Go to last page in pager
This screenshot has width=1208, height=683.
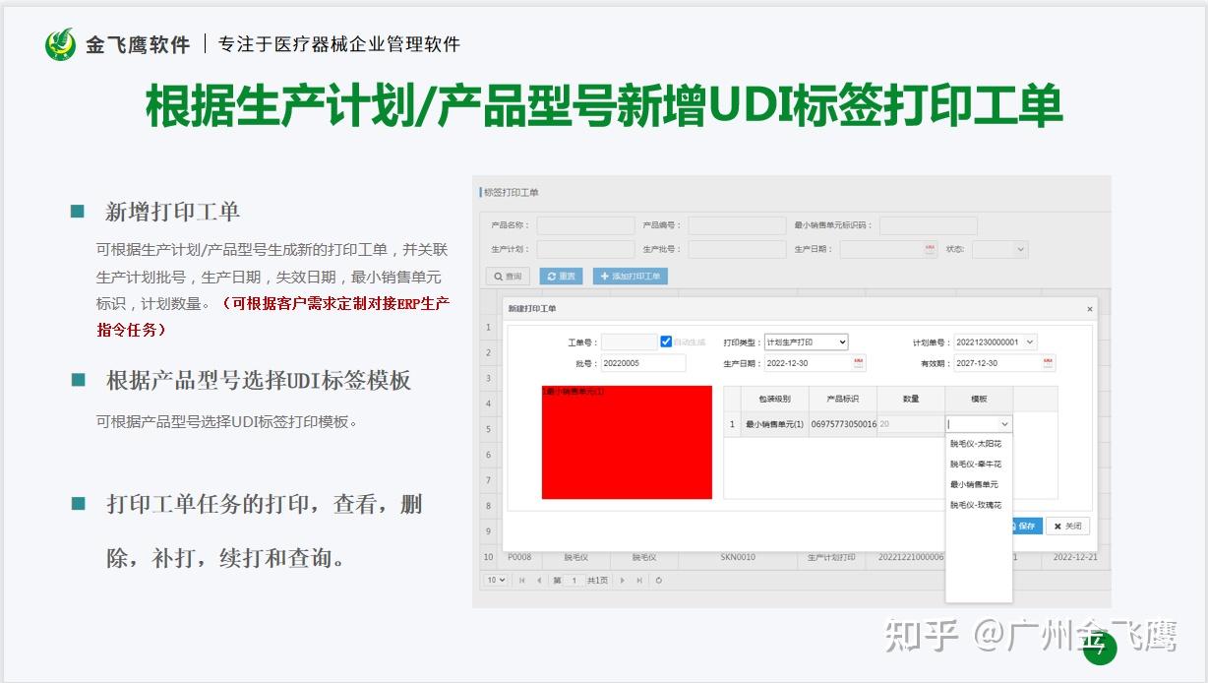tap(639, 581)
